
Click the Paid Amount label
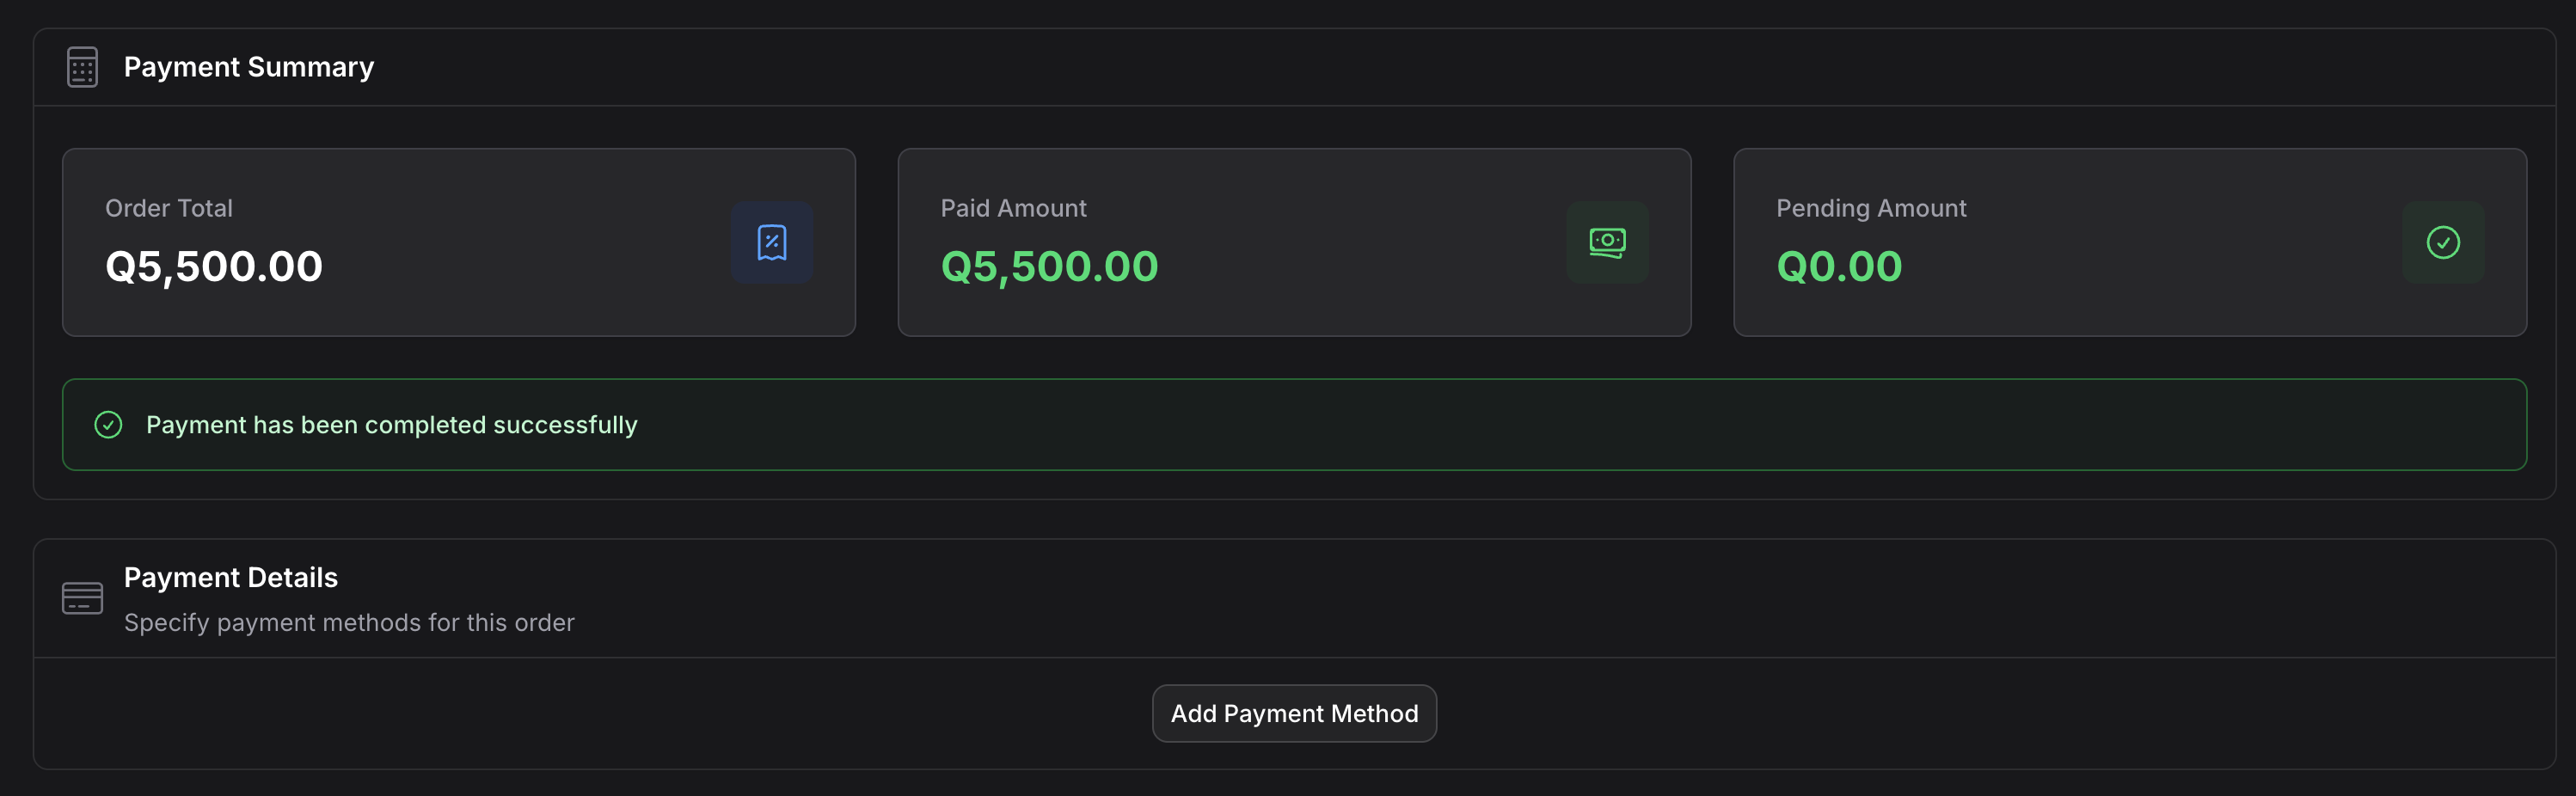click(x=1013, y=208)
